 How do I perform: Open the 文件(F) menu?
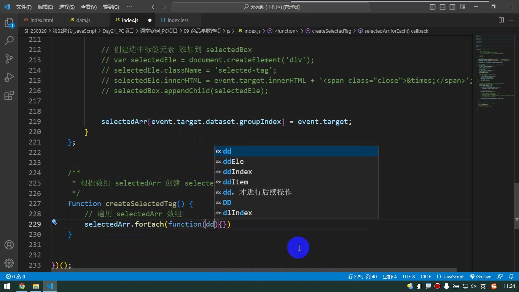tap(24, 7)
